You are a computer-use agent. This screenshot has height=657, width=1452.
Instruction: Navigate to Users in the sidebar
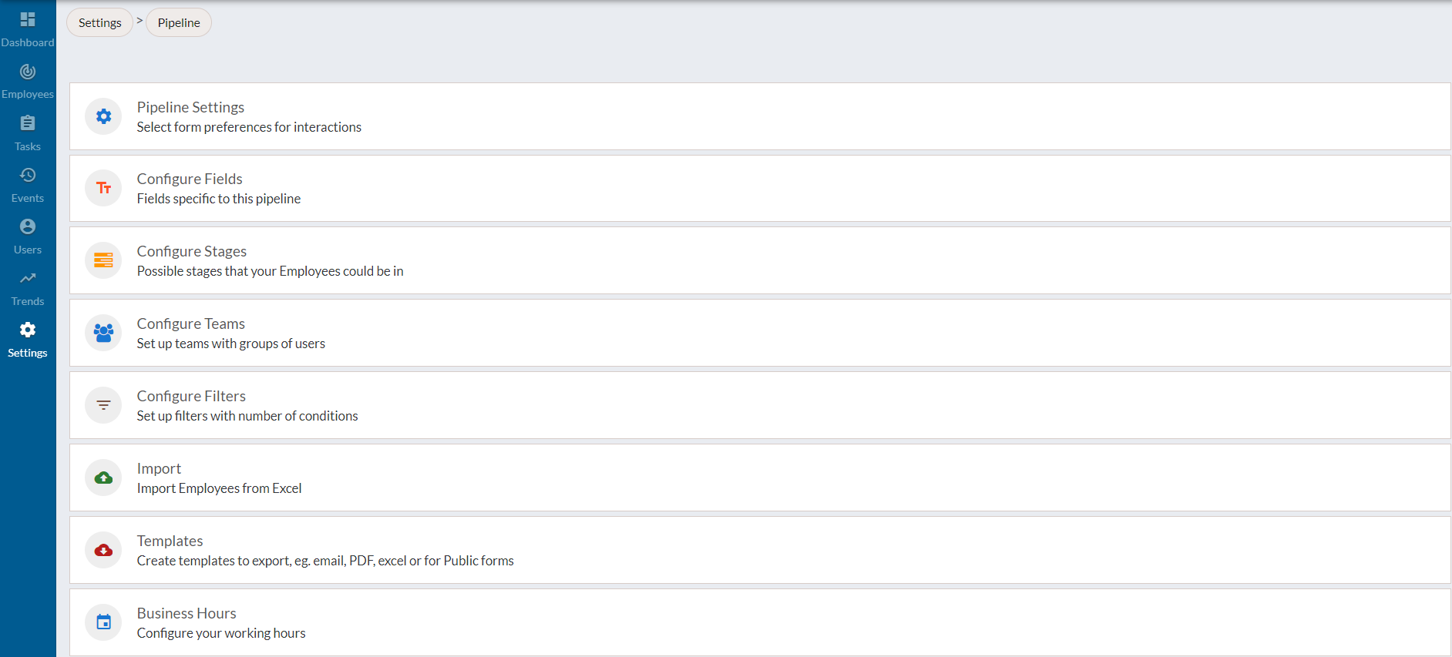tap(28, 236)
